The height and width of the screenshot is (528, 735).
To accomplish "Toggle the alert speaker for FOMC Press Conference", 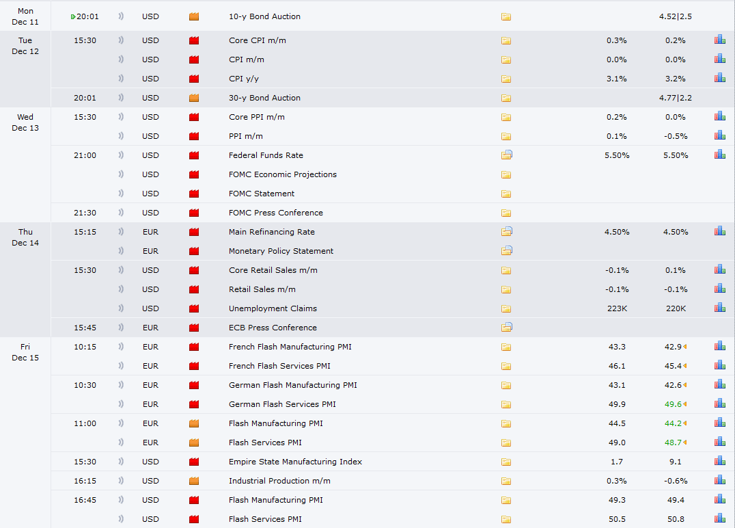I will pos(121,213).
